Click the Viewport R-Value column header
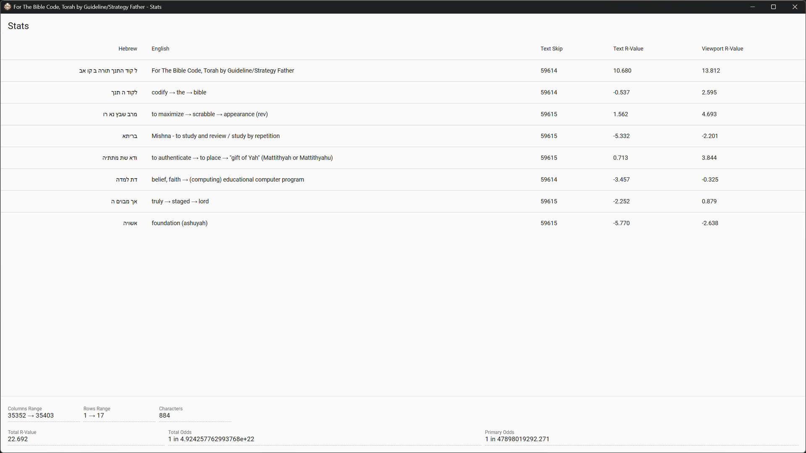 coord(722,49)
